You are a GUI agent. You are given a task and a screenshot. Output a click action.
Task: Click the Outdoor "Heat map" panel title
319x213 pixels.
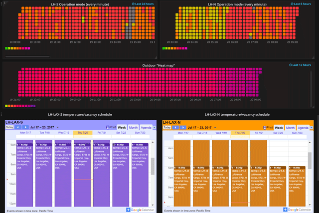(159, 65)
